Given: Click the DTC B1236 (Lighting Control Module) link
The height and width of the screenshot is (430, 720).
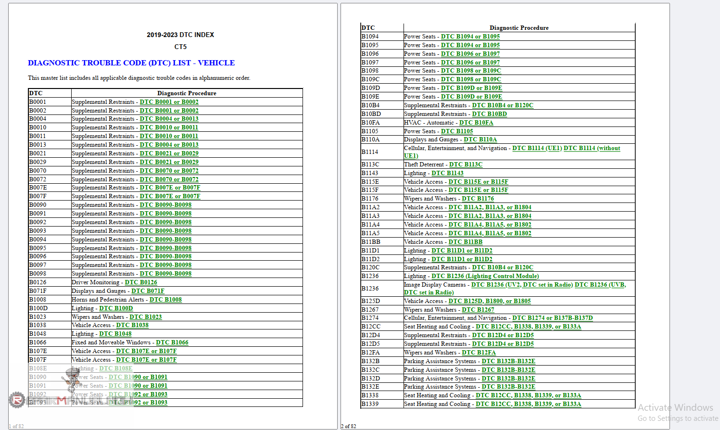Looking at the screenshot, I should 485,276.
